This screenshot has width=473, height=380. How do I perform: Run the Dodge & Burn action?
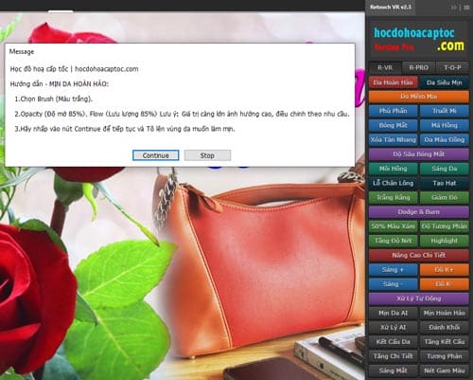(x=419, y=211)
